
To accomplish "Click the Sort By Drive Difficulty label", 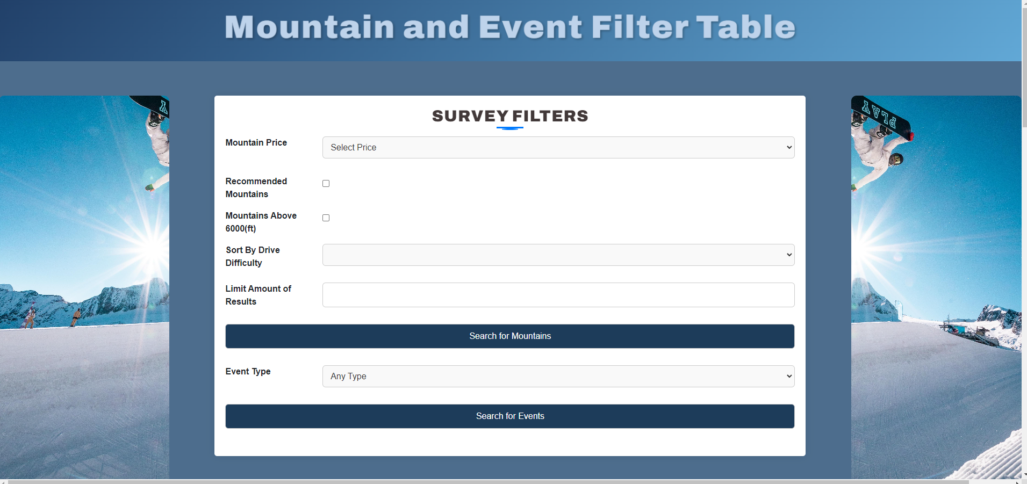I will coord(253,256).
